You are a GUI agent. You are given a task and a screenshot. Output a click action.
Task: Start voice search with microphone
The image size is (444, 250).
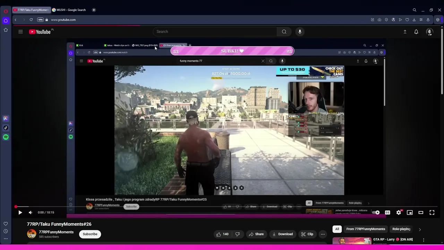[300, 32]
